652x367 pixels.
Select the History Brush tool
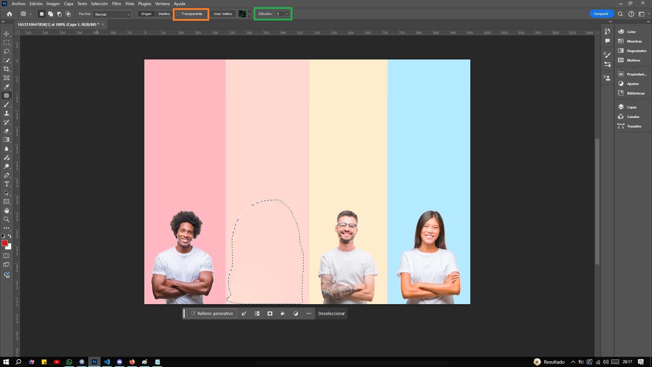[x=6, y=122]
